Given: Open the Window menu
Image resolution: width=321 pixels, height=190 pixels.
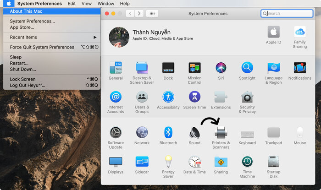Looking at the screenshot, I should coord(106,4).
